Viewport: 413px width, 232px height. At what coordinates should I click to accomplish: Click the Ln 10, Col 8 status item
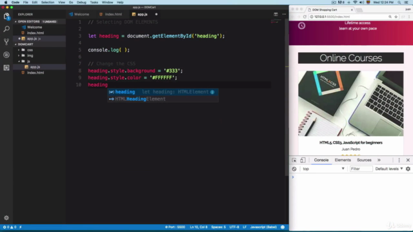pos(199,227)
